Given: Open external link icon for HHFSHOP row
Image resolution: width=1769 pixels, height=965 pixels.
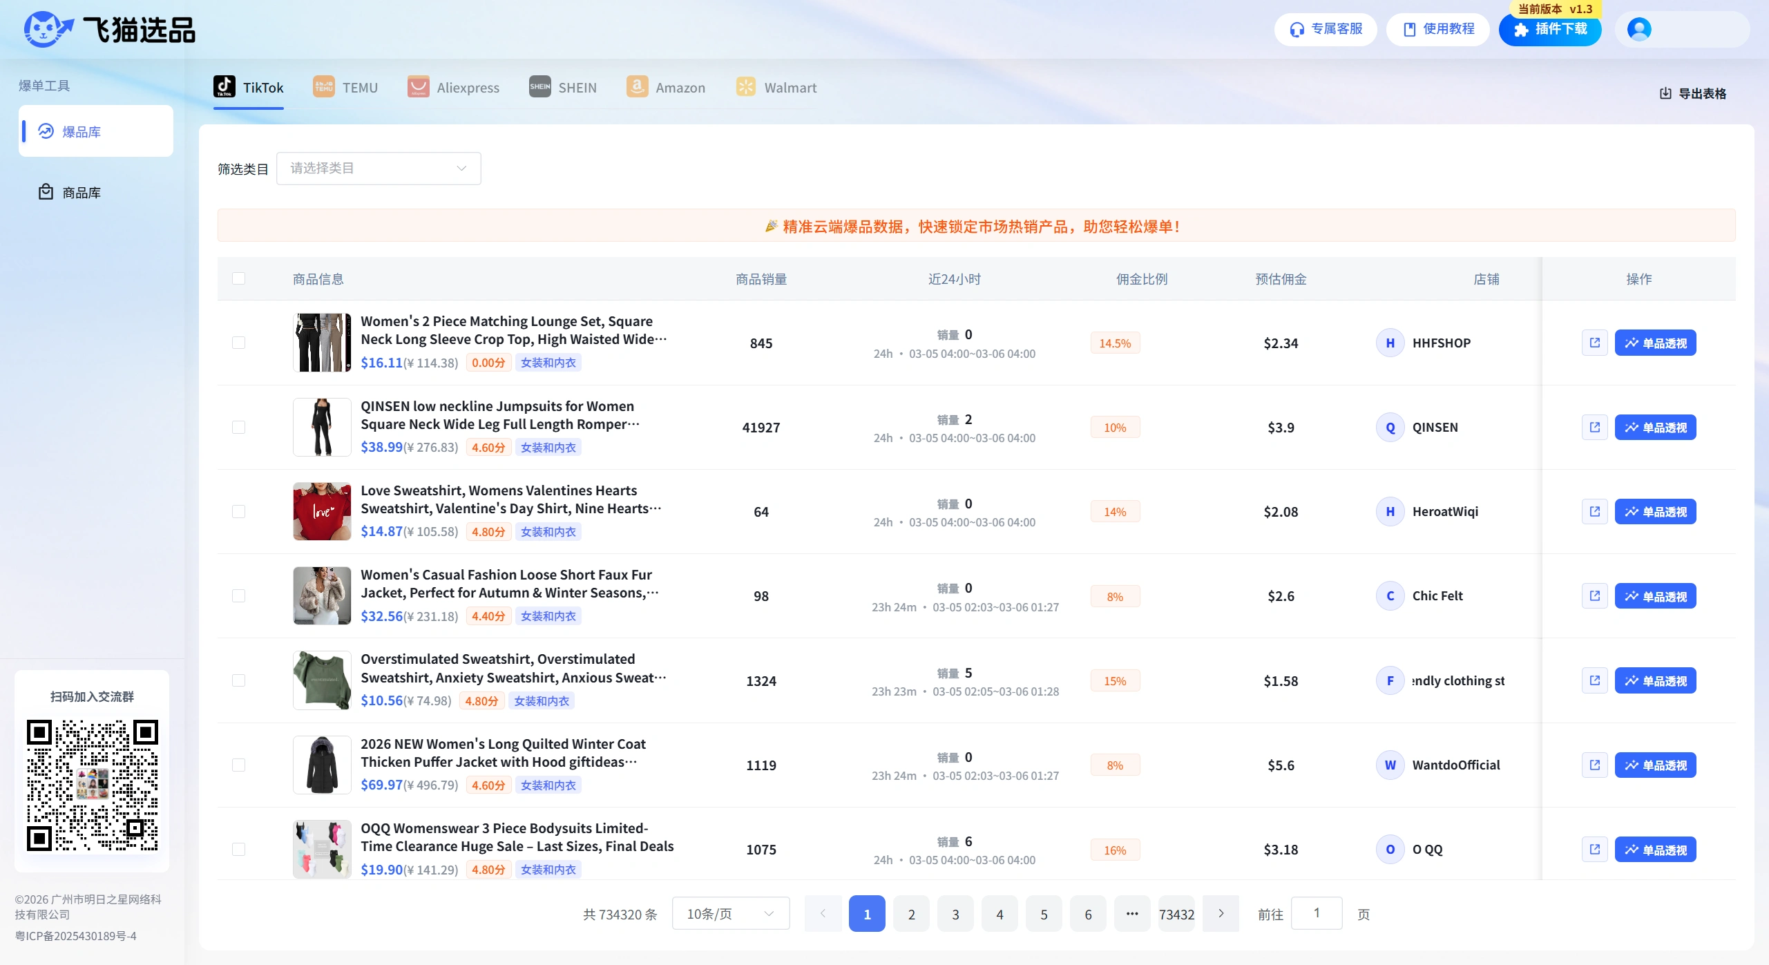Looking at the screenshot, I should (x=1594, y=343).
